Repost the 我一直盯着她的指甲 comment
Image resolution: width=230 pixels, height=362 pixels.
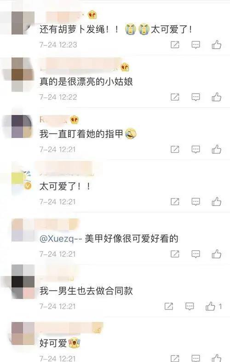[175, 149]
